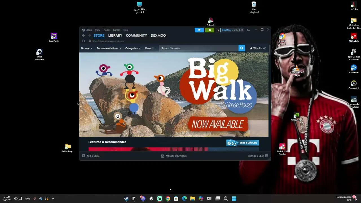361x203 pixels.
Task: Click the download icon beside Manage Downloads
Action: tap(162, 156)
